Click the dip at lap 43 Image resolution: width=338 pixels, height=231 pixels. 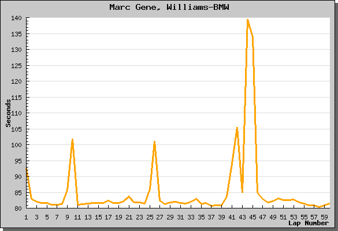pyautogui.click(x=242, y=192)
